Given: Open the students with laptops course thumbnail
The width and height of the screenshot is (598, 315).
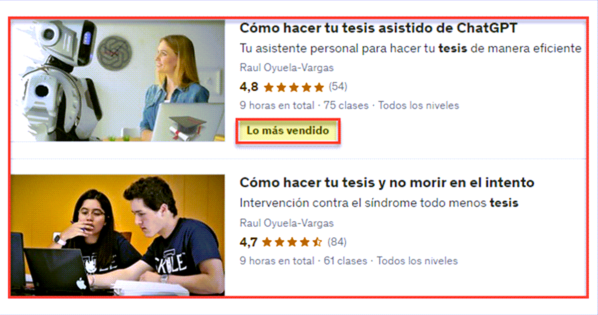Looking at the screenshot, I should coord(118,235).
